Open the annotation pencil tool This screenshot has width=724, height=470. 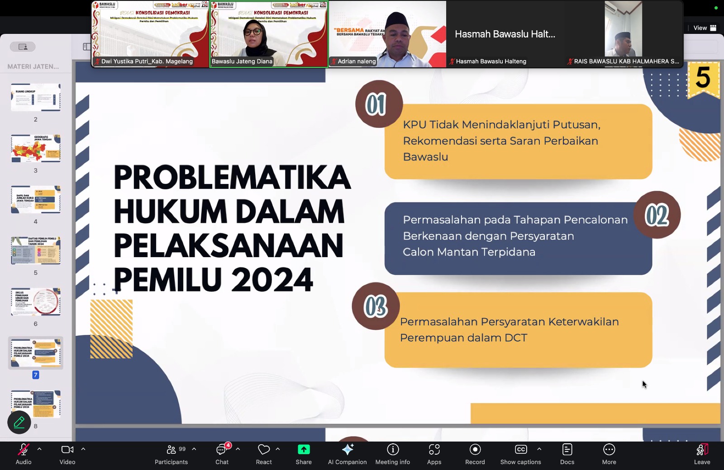19,422
